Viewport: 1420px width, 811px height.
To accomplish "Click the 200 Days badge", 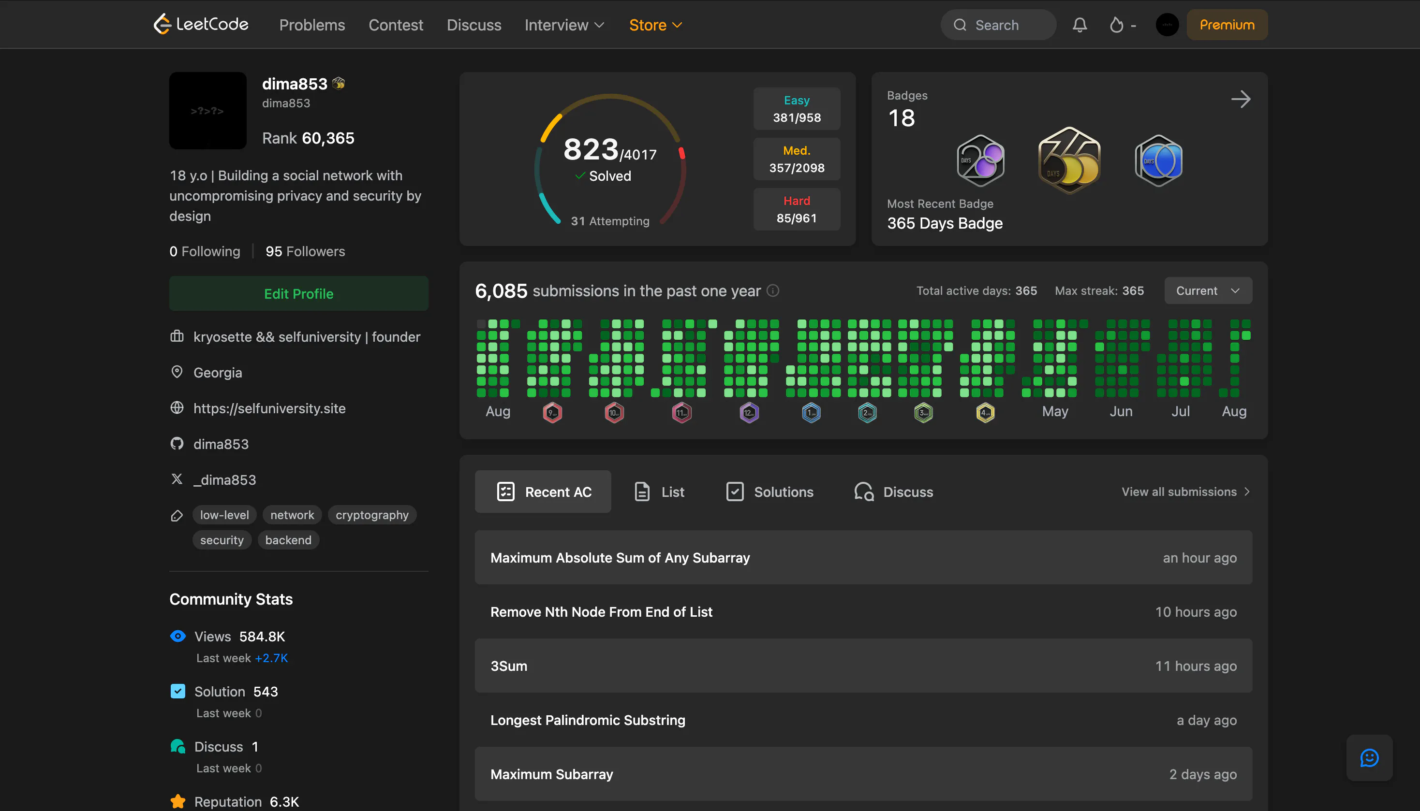I will (x=980, y=160).
